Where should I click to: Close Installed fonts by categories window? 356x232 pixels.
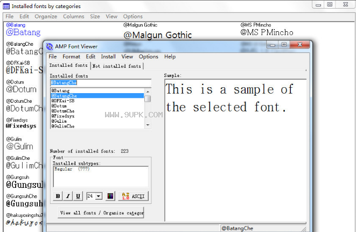point(346,4)
